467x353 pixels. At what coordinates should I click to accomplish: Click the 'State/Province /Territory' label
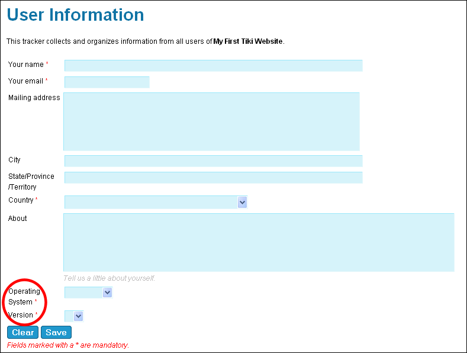31,182
